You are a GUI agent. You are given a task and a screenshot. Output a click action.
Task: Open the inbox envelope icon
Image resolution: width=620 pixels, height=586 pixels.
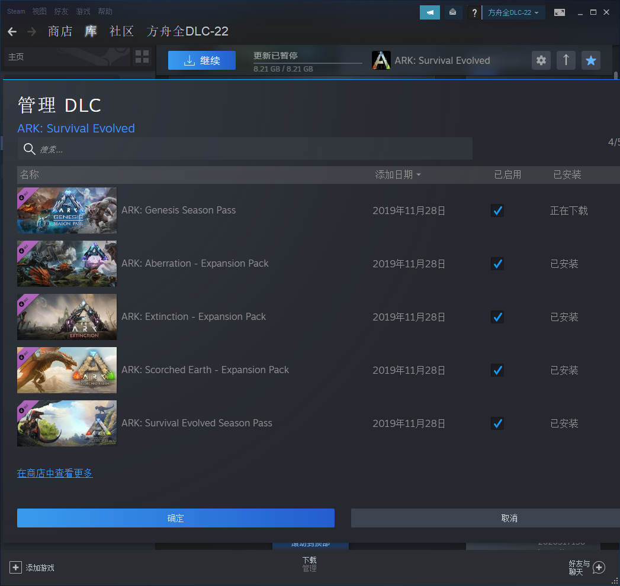(x=453, y=12)
